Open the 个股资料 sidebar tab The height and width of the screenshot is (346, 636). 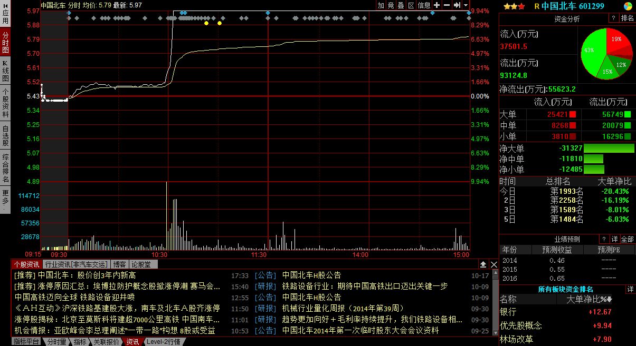click(5, 103)
